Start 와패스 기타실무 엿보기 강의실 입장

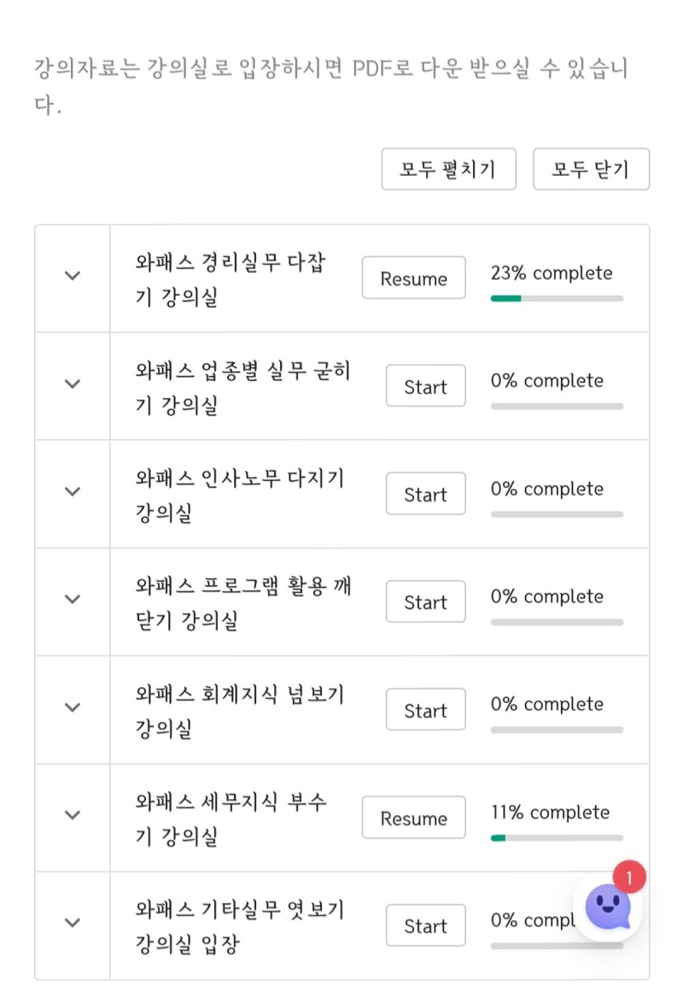click(x=425, y=925)
